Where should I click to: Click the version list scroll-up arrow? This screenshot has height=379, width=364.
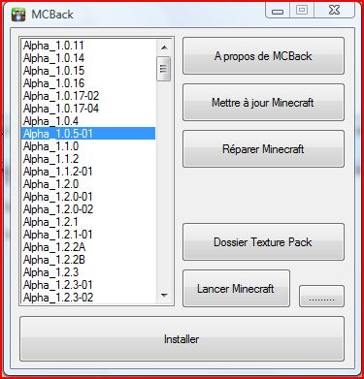164,47
